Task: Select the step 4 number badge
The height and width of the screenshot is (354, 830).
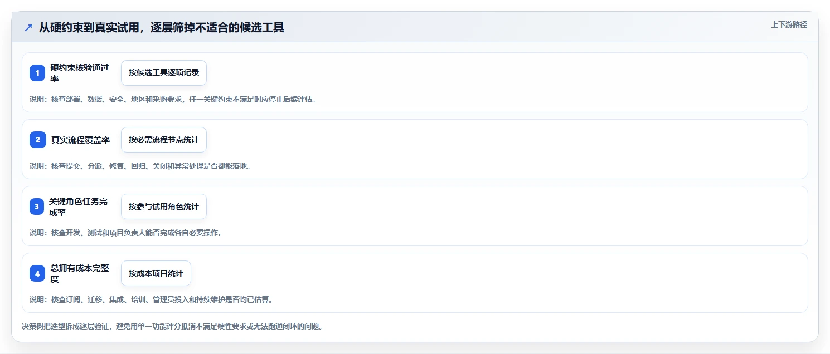Action: pos(37,273)
